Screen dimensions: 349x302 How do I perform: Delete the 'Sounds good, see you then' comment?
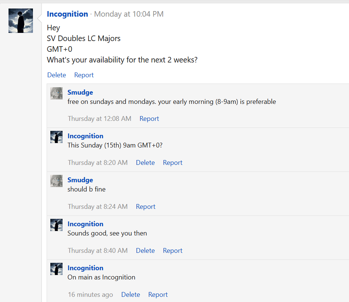(x=145, y=251)
